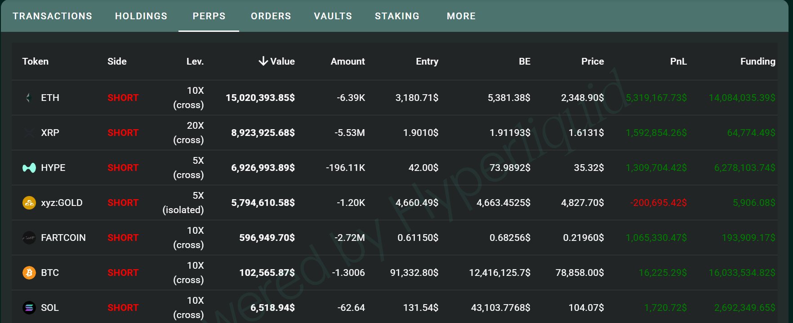Click the ETH token icon
The height and width of the screenshot is (323, 793).
29,98
